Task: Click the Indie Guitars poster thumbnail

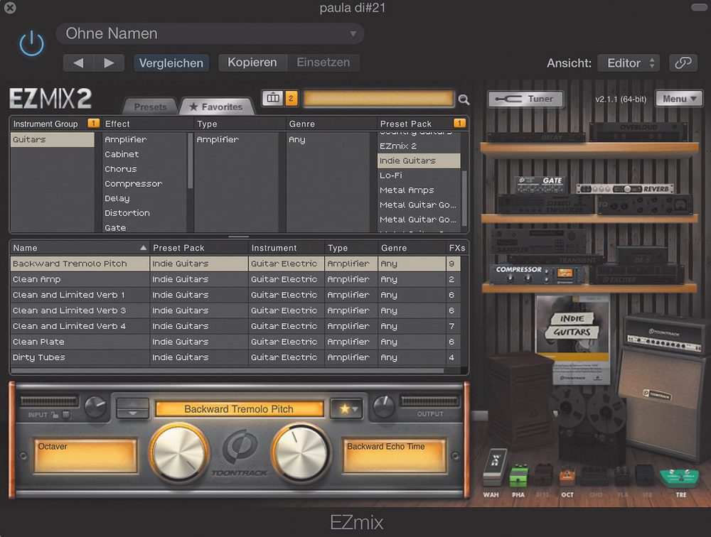Action: 572,340
